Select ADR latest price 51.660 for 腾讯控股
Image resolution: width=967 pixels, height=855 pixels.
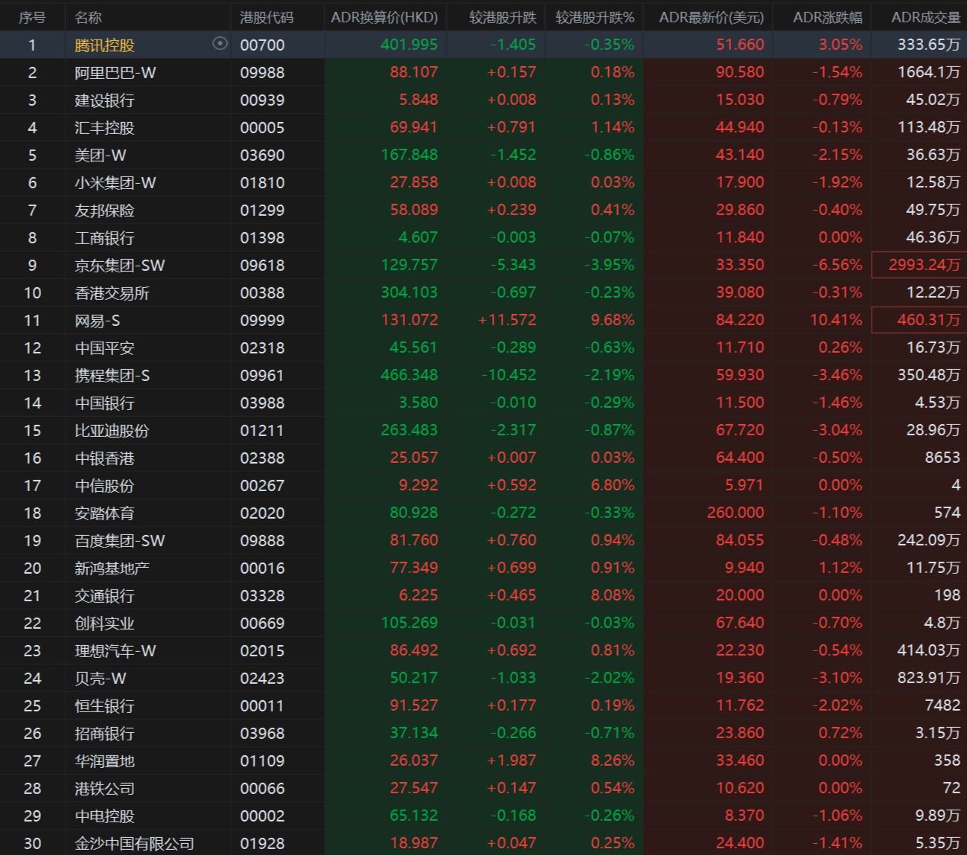click(x=740, y=45)
